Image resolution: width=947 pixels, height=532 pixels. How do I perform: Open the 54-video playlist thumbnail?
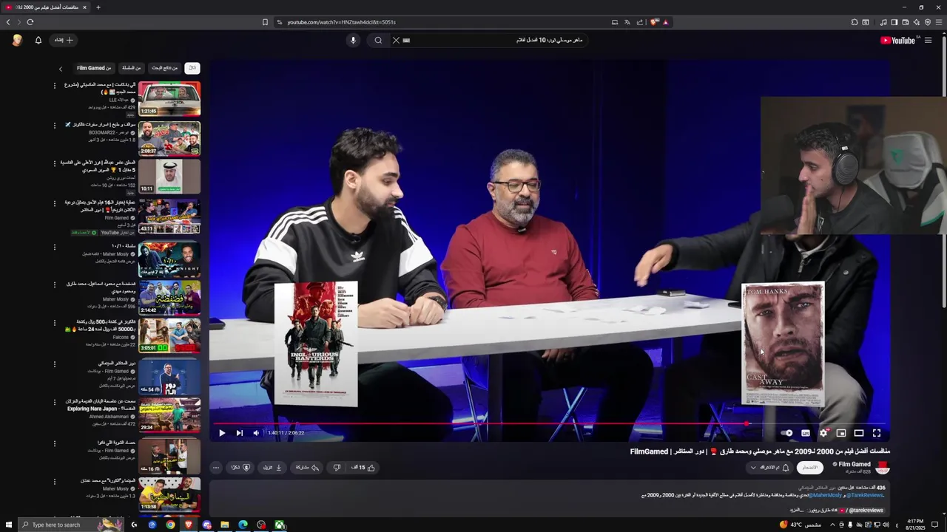[x=169, y=377]
